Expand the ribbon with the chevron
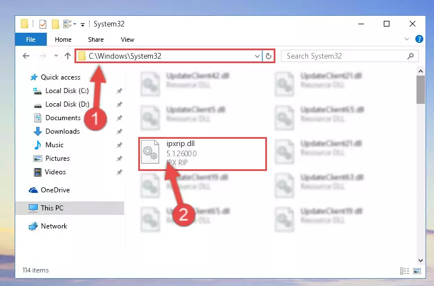 (x=406, y=39)
